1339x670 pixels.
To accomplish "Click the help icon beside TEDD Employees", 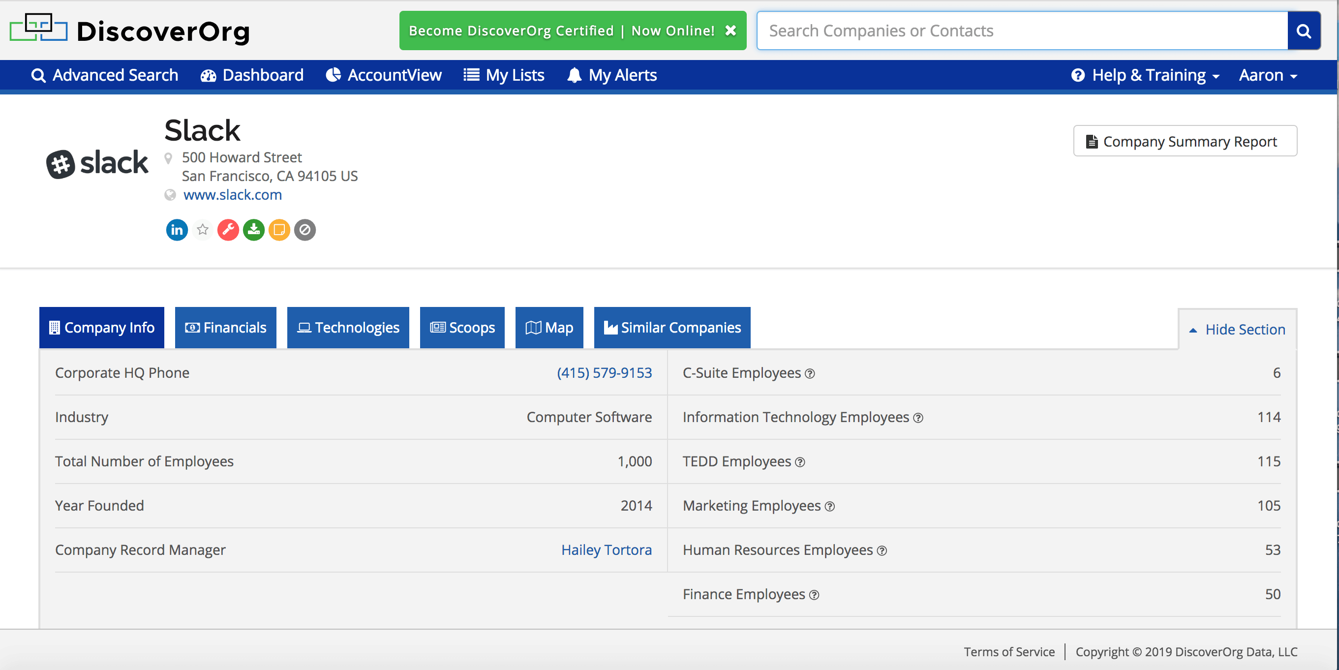I will 800,462.
